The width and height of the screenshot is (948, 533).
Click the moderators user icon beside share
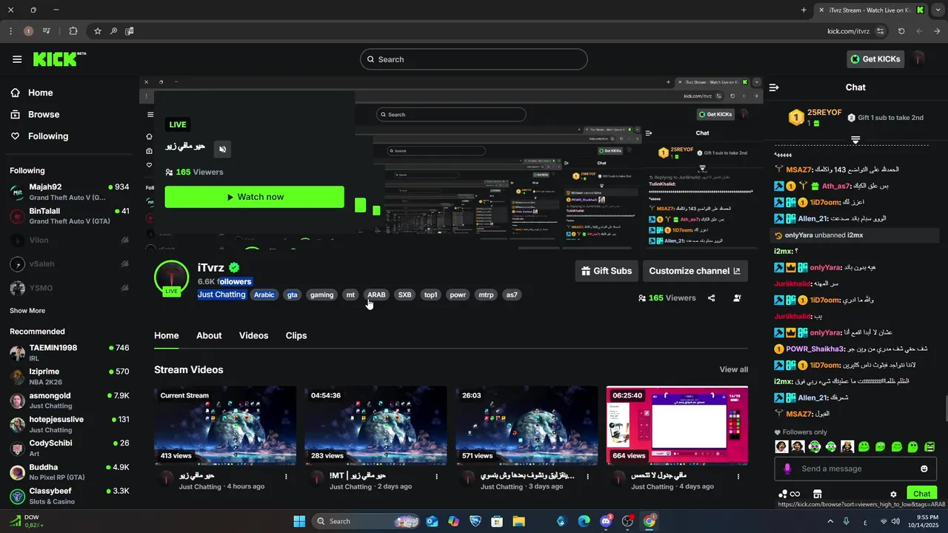point(737,298)
